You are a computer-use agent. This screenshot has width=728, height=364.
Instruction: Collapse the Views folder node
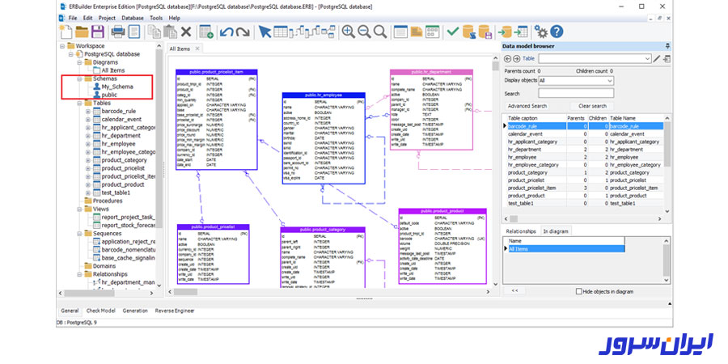point(79,210)
